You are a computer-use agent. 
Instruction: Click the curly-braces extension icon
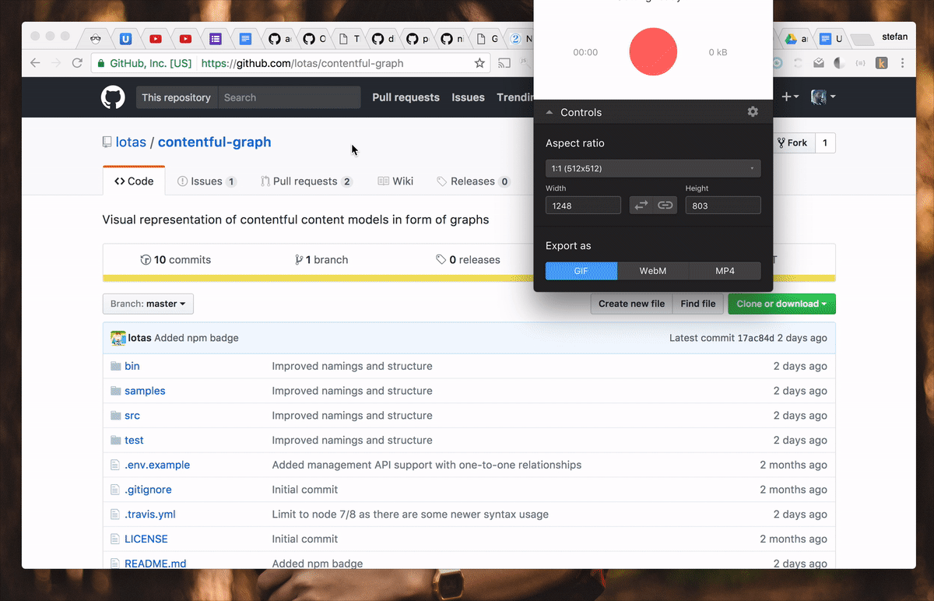click(860, 63)
